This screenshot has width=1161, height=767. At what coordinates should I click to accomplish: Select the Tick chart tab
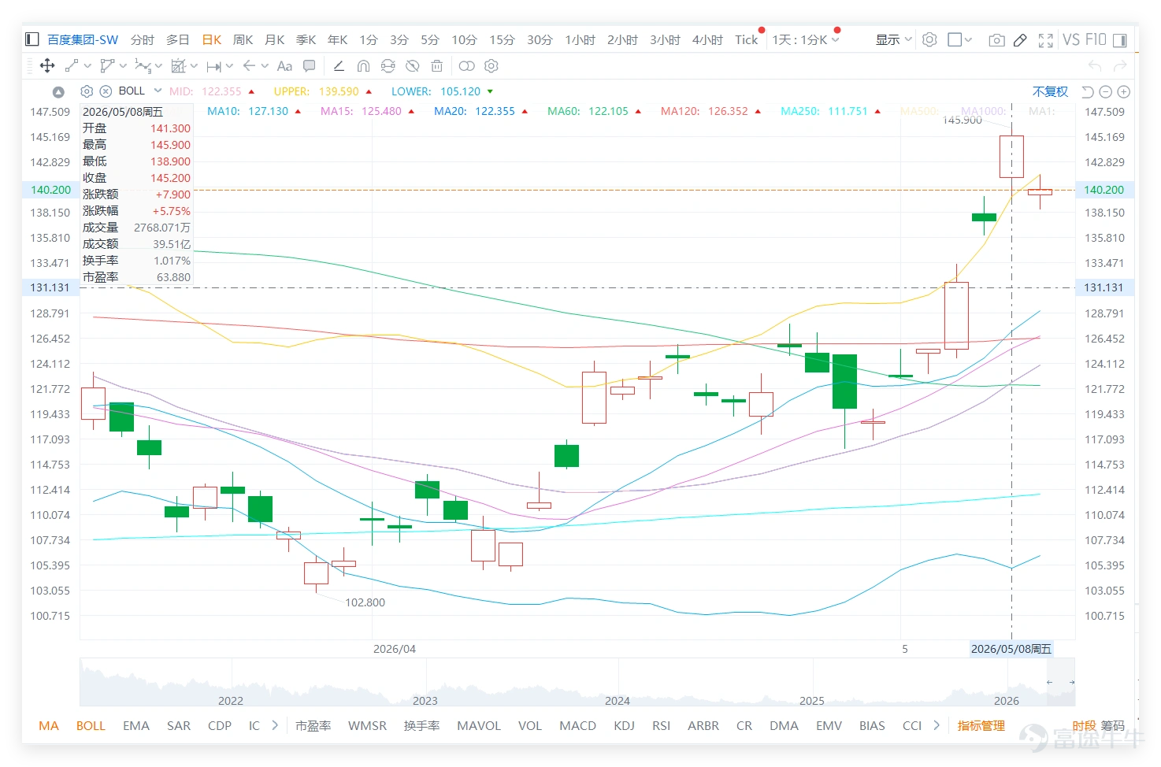tap(747, 39)
